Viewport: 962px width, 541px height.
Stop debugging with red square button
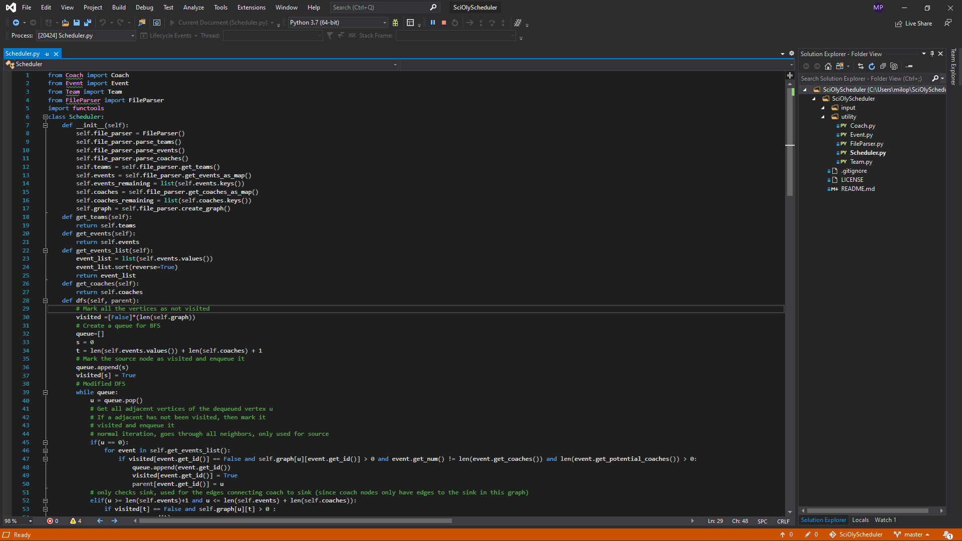pos(444,23)
